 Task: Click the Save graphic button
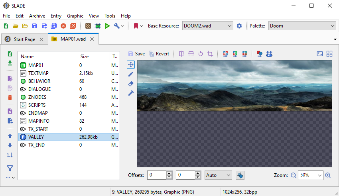click(136, 54)
